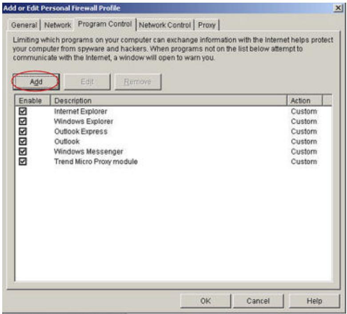Sort by the Action column header
Screen dimensions: 347x314
click(x=305, y=101)
